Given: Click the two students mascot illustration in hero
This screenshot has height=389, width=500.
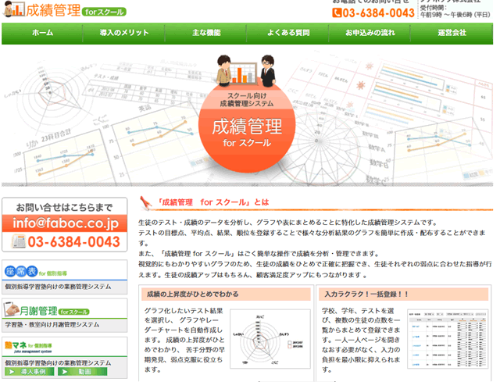Looking at the screenshot, I should 246,71.
